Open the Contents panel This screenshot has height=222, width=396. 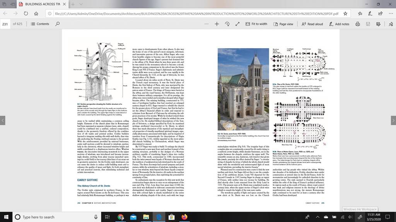(x=40, y=24)
